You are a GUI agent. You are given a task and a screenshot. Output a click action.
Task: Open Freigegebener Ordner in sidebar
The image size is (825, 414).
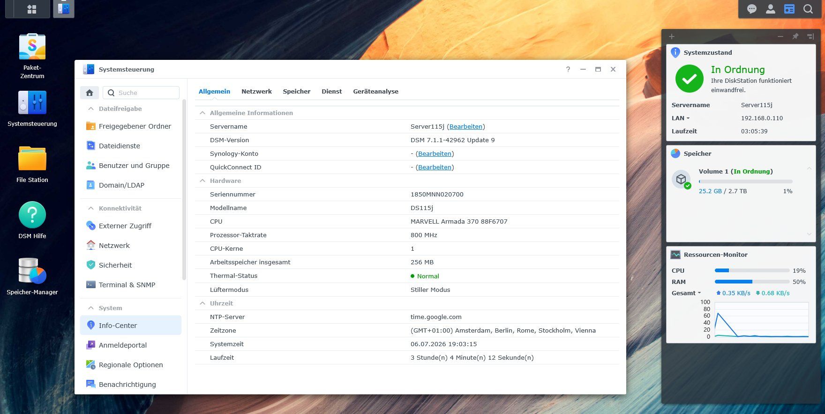point(130,126)
